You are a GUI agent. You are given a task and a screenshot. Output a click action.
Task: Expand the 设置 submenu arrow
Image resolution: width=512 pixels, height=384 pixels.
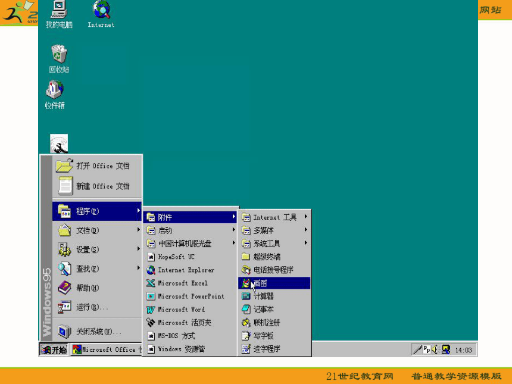139,249
